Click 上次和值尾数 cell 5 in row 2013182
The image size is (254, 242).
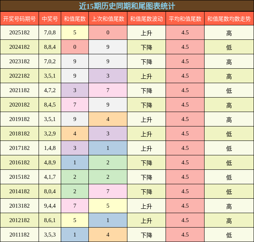click(108, 206)
